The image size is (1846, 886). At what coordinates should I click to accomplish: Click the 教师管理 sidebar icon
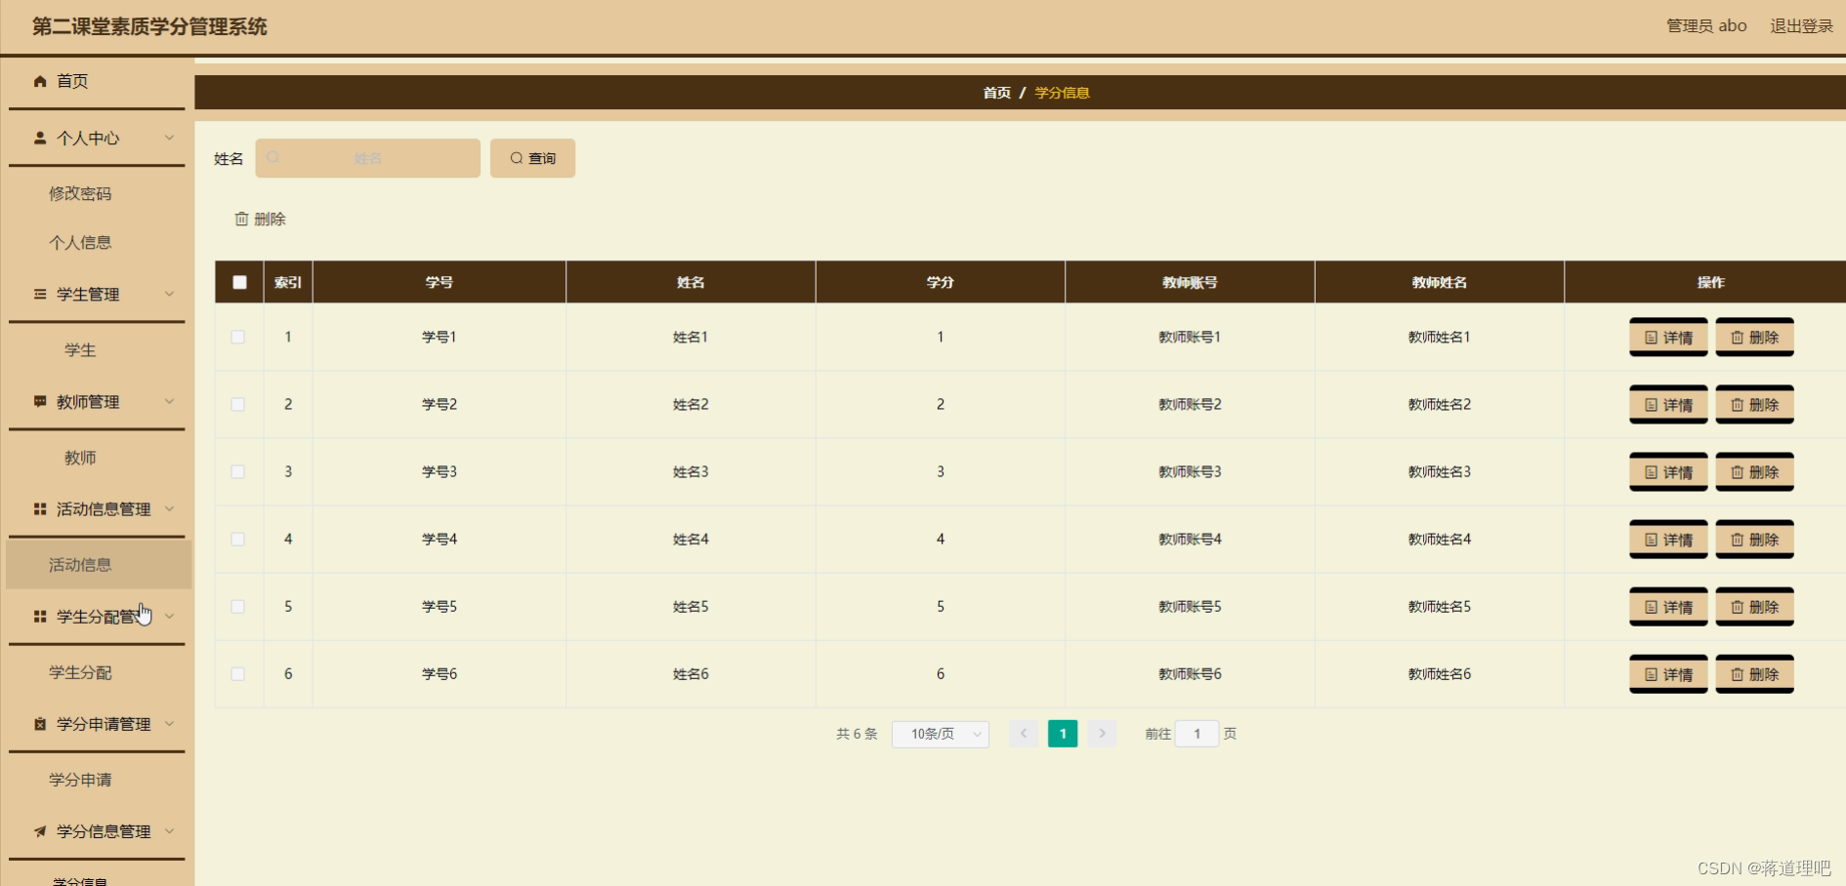[x=39, y=401]
